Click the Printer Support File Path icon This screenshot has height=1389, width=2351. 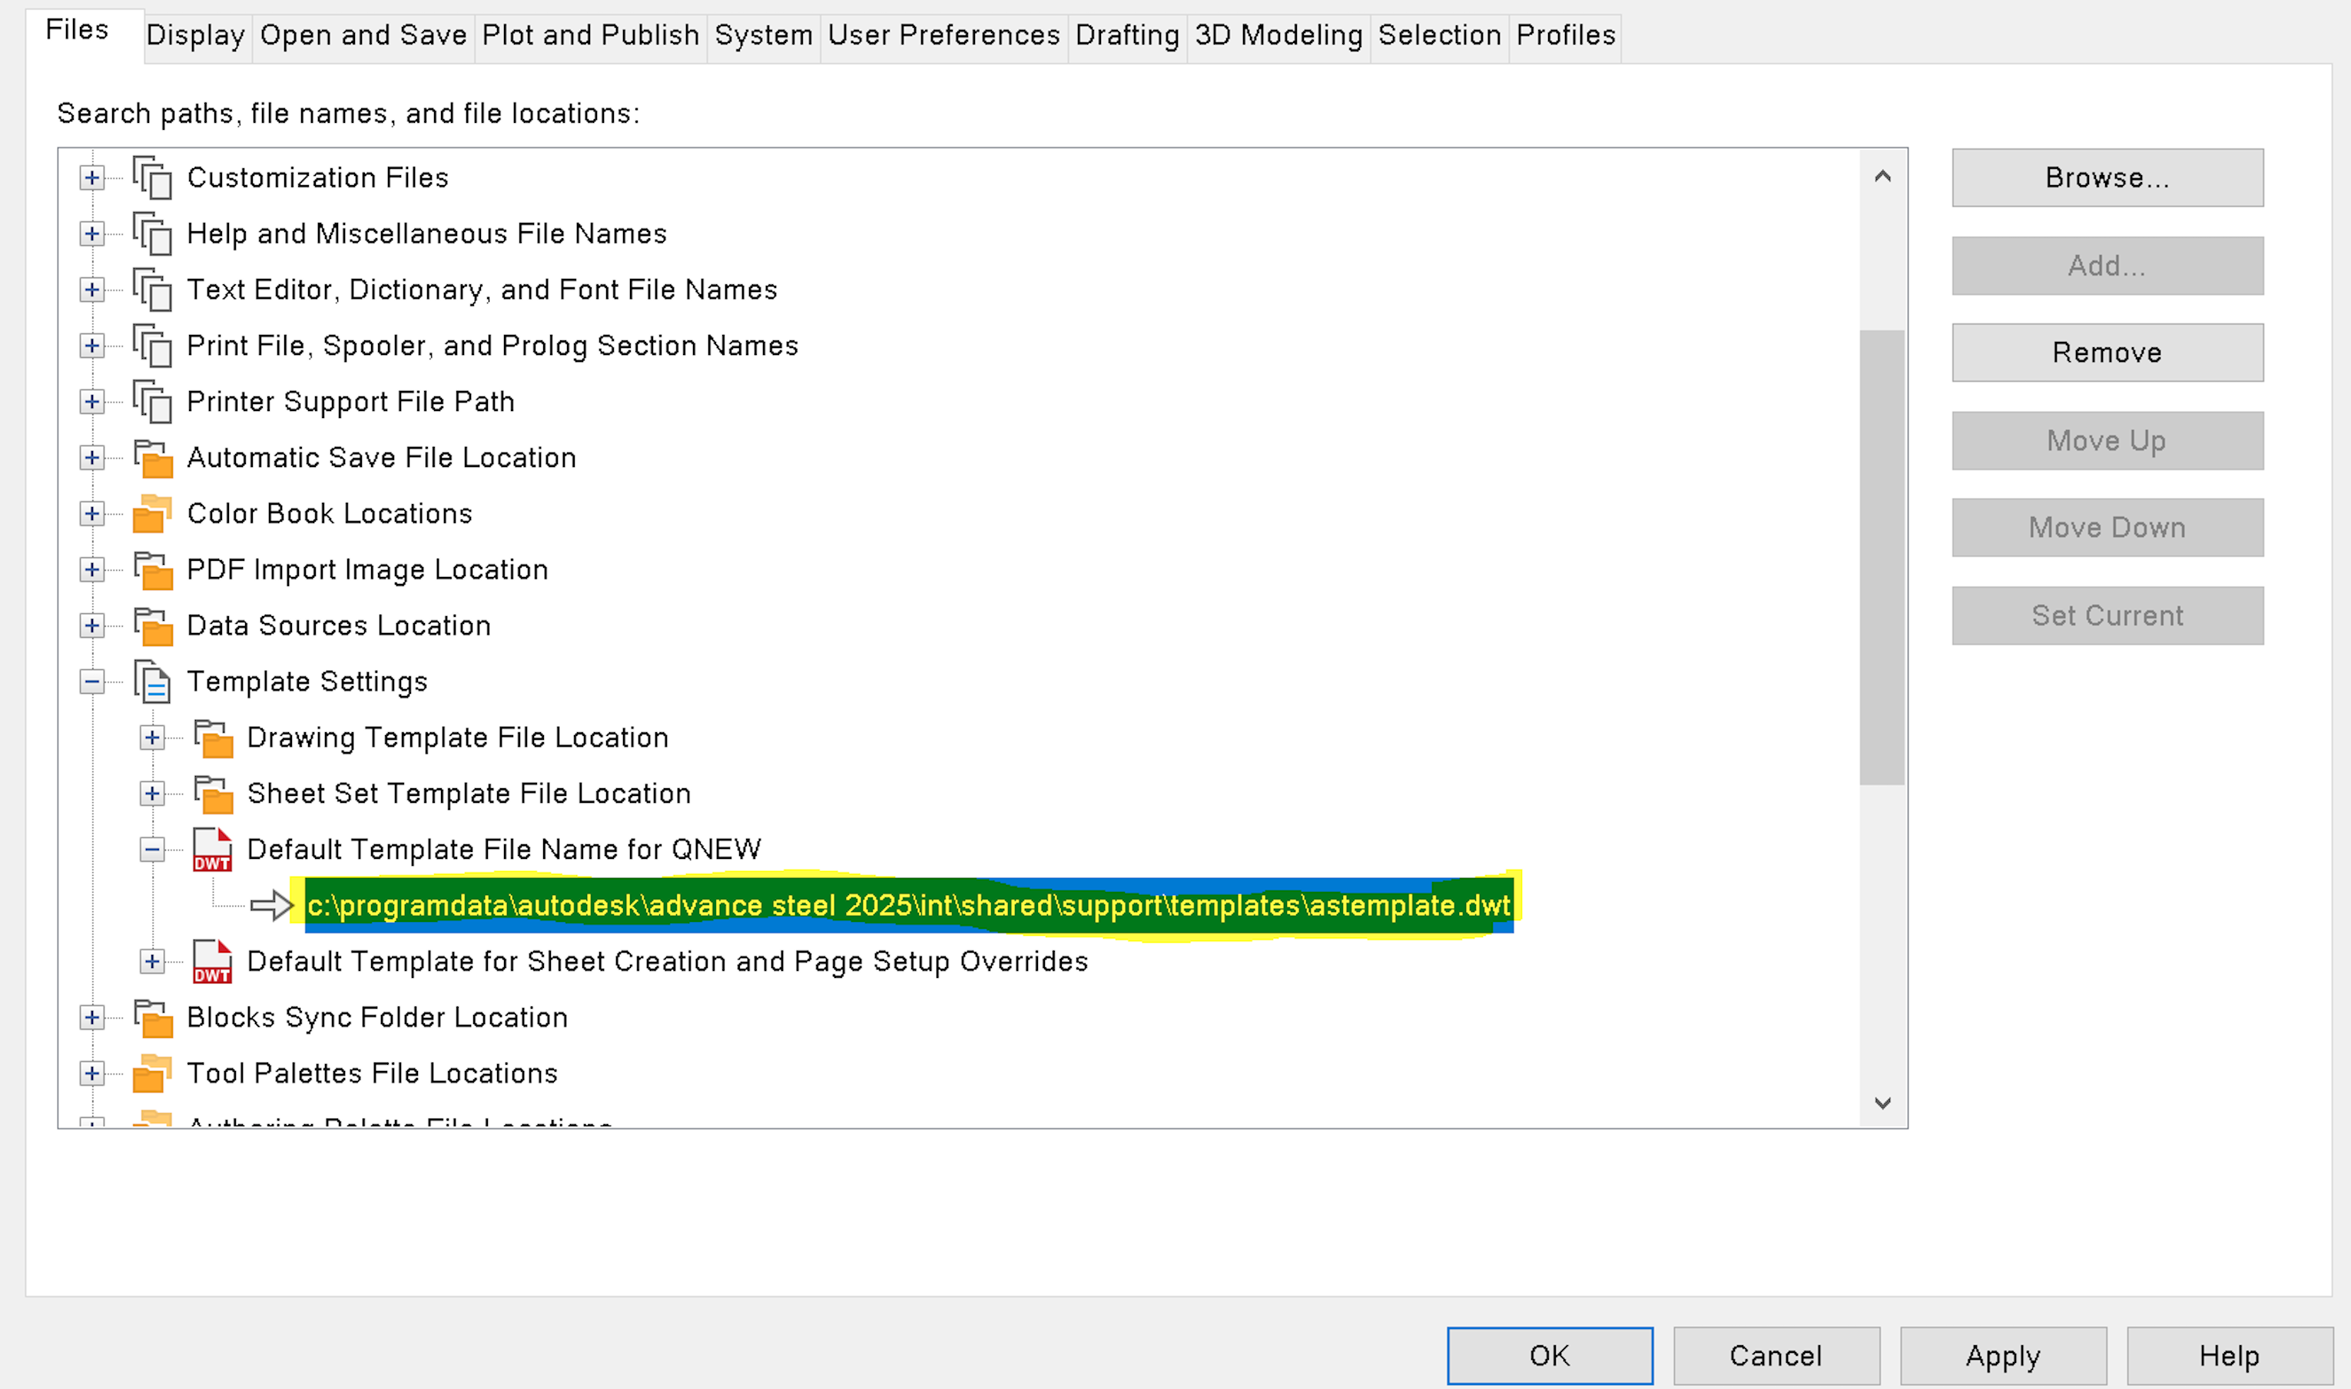point(151,402)
